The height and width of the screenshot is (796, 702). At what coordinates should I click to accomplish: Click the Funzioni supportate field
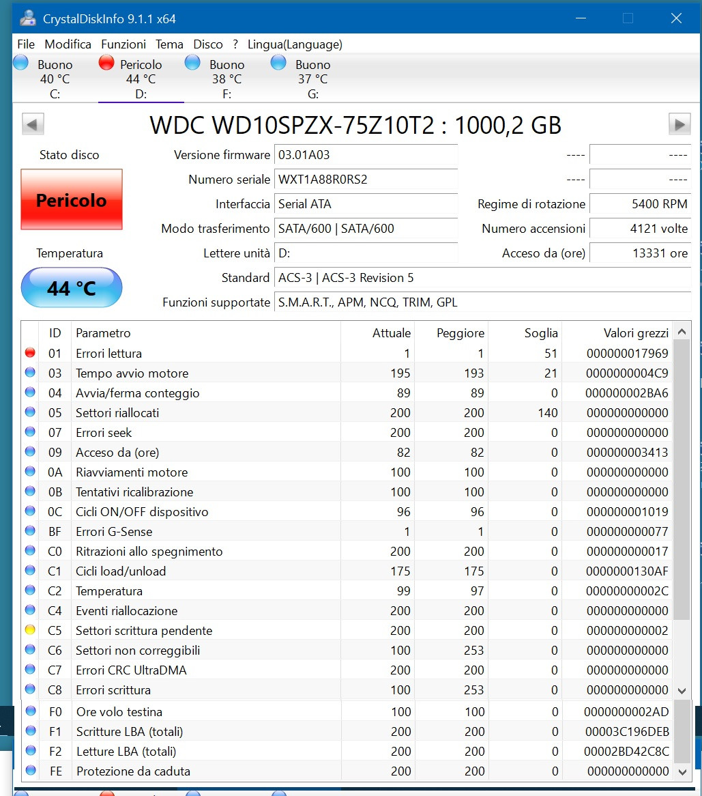pyautogui.click(x=482, y=302)
